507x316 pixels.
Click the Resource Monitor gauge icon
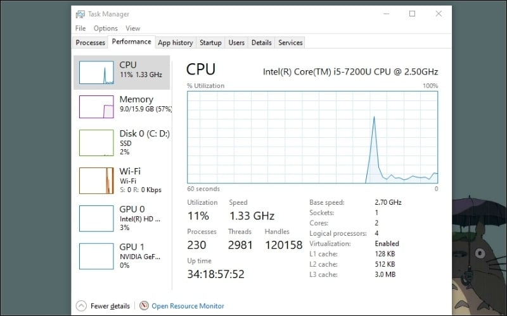144,305
